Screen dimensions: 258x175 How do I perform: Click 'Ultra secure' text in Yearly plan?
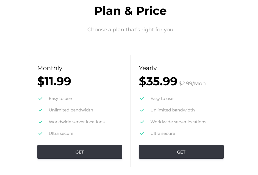click(x=163, y=133)
